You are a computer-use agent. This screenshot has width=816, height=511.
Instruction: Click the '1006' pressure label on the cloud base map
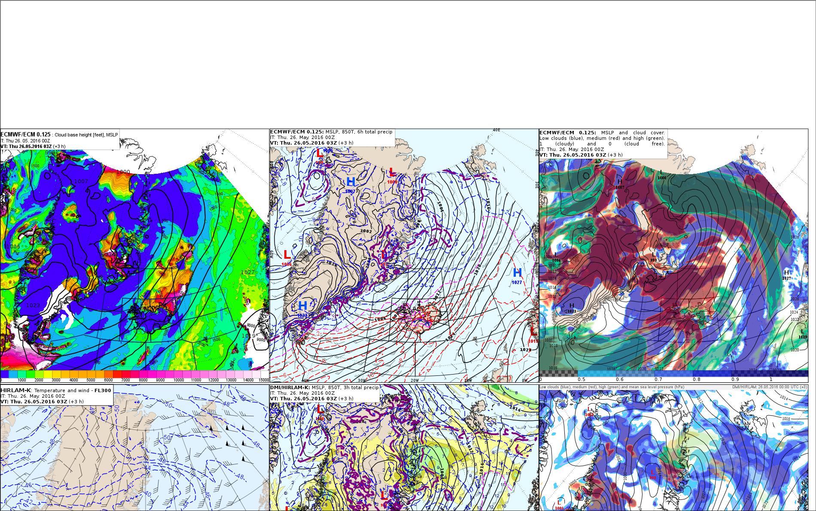tap(13, 247)
